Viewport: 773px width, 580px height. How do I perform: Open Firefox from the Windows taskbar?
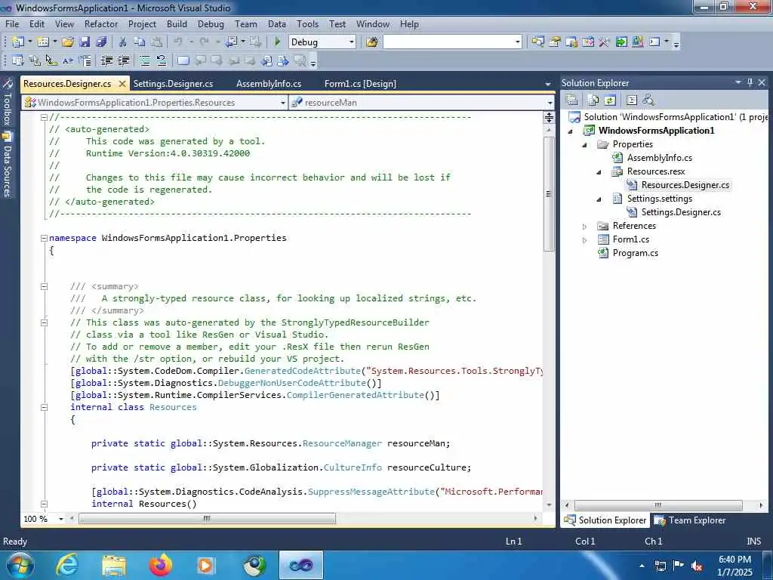161,565
